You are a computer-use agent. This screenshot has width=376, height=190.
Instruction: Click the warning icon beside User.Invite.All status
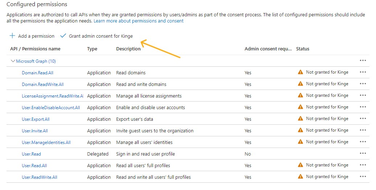point(300,130)
